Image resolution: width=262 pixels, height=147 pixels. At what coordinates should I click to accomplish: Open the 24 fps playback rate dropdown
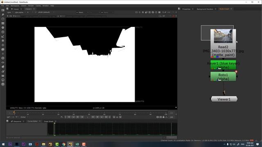click(10, 117)
